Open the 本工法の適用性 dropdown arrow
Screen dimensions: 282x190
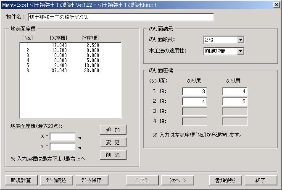pos(240,51)
